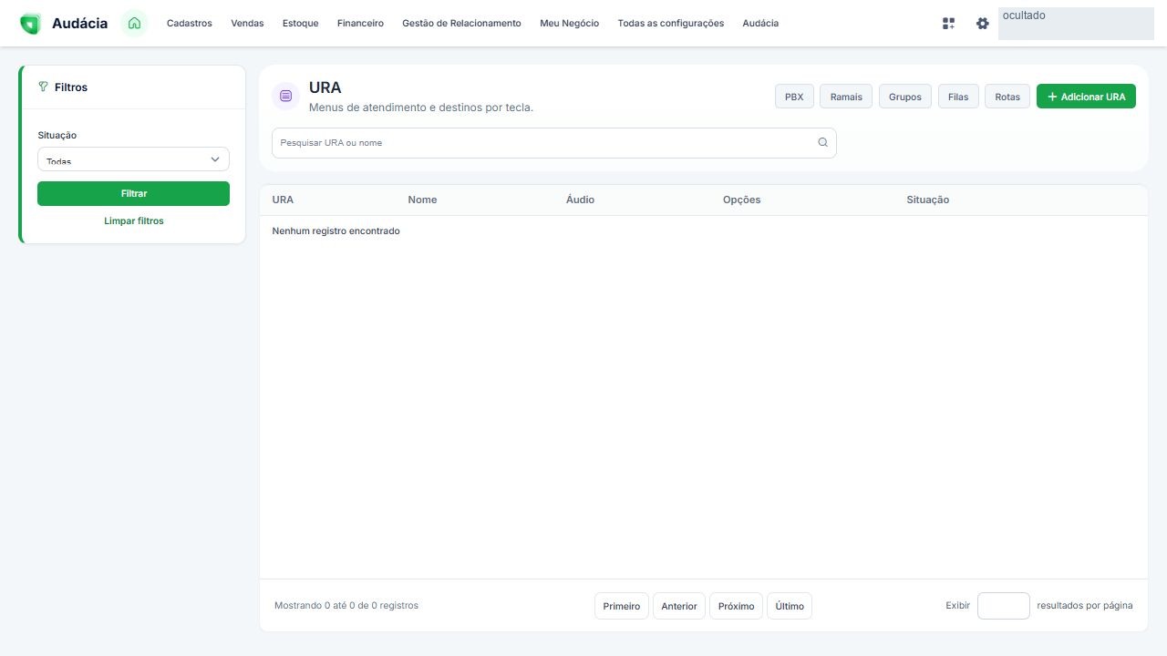Screen dimensions: 1167x656
Task: Sort by the Nome column header
Action: pos(422,200)
